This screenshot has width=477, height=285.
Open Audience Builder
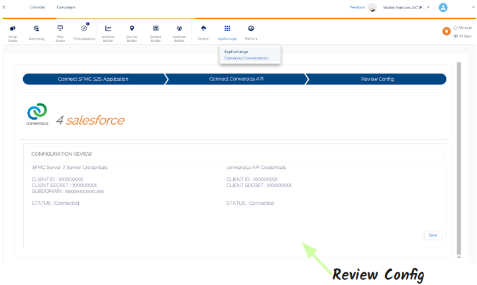[x=179, y=33]
